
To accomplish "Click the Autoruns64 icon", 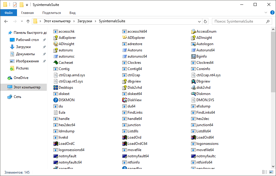I will 193,50.
